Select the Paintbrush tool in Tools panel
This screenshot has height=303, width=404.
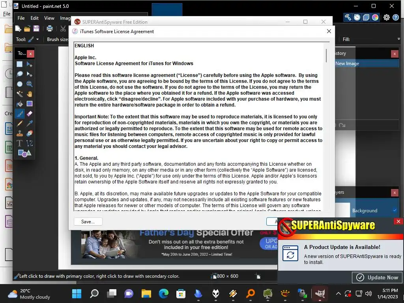(x=20, y=113)
